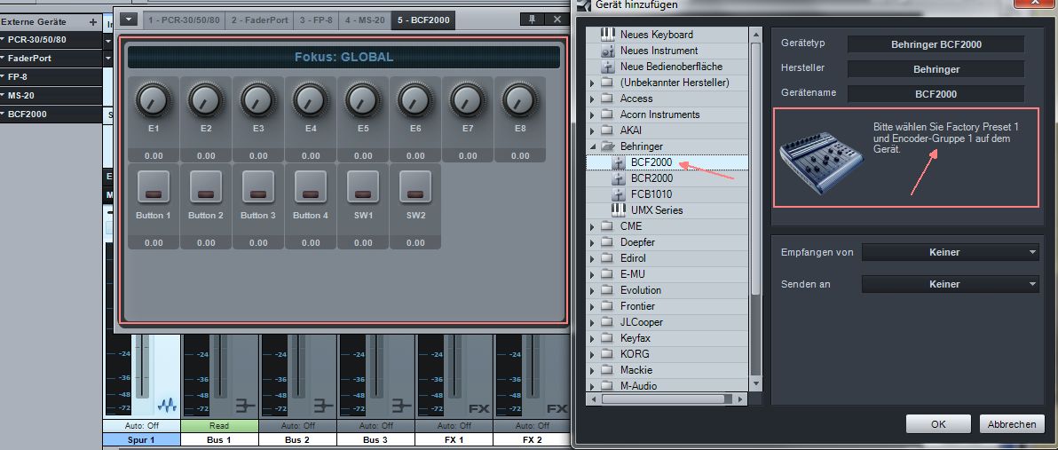Expand PCR-30/50/80 in Externe Geräte

4,40
